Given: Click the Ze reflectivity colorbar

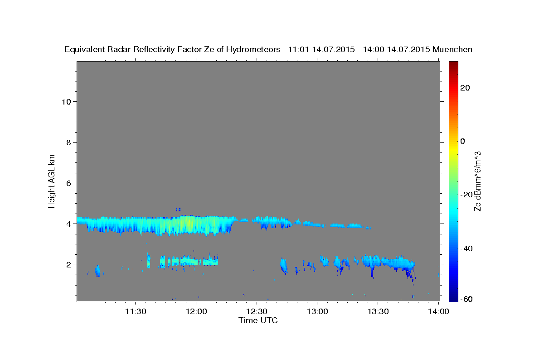Looking at the screenshot, I should click(x=454, y=181).
